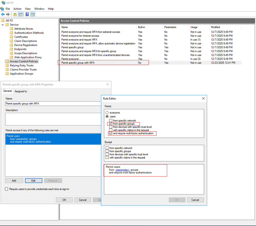256x226 pixels.
Task: Click the AD FS root folder icon
Action: (3, 20)
